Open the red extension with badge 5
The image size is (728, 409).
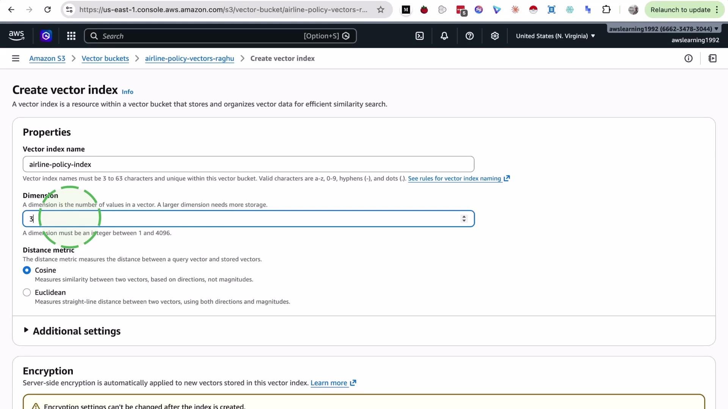tap(461, 10)
